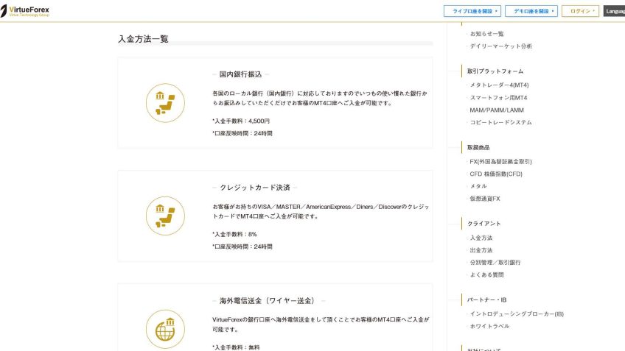This screenshot has width=625, height=351.
Task: Open the デモ口座を開設 dropdown
Action: pyautogui.click(x=531, y=11)
